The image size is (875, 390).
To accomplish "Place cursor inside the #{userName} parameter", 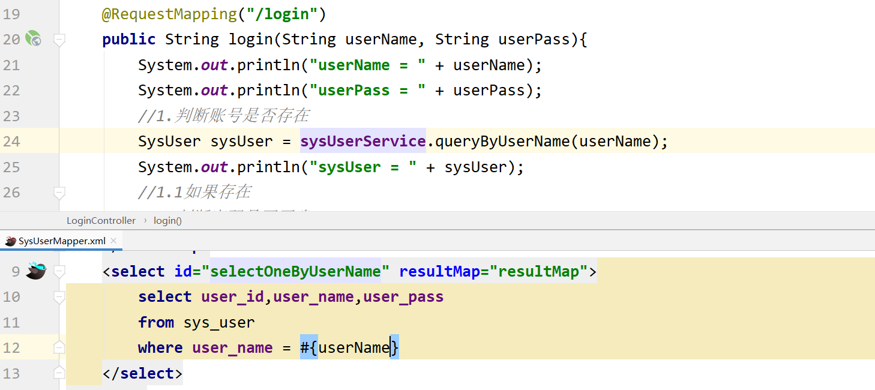I will pos(350,347).
